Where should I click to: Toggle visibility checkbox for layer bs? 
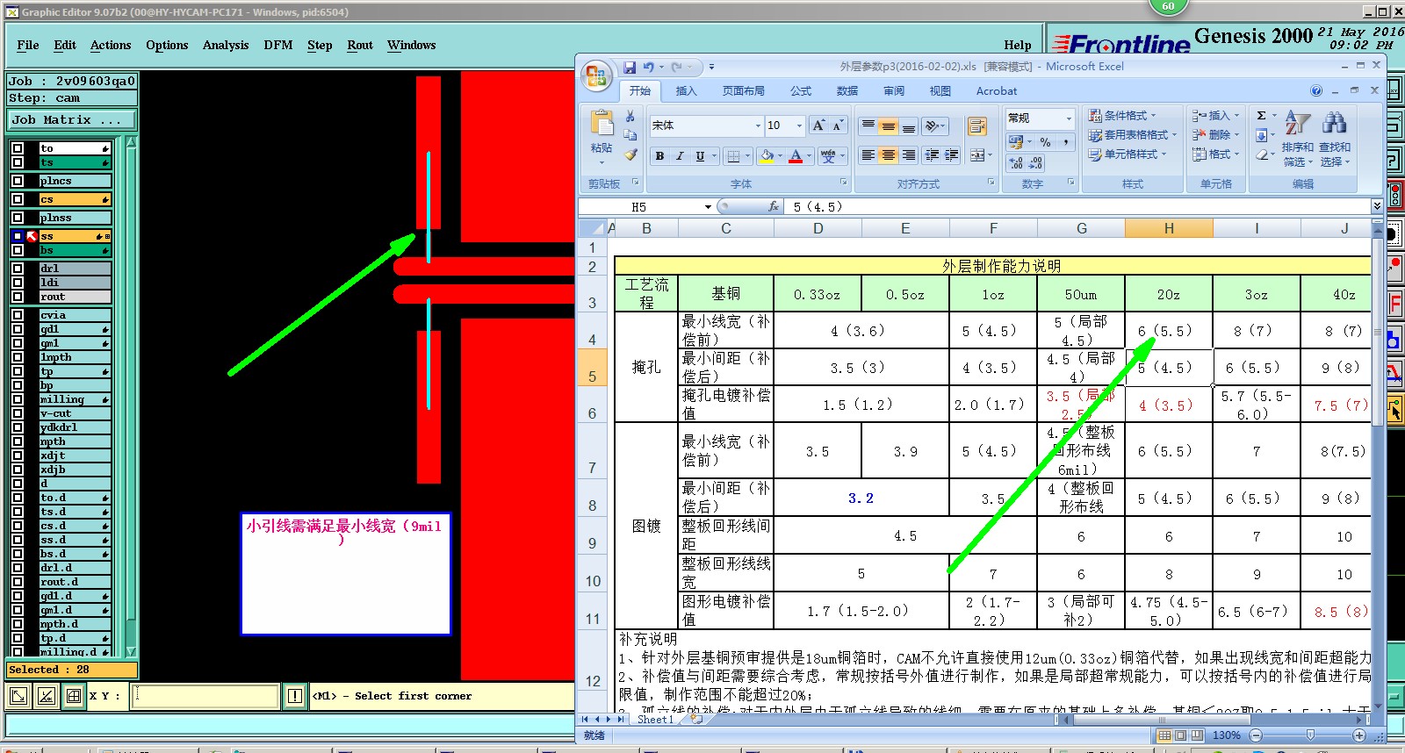pos(18,250)
